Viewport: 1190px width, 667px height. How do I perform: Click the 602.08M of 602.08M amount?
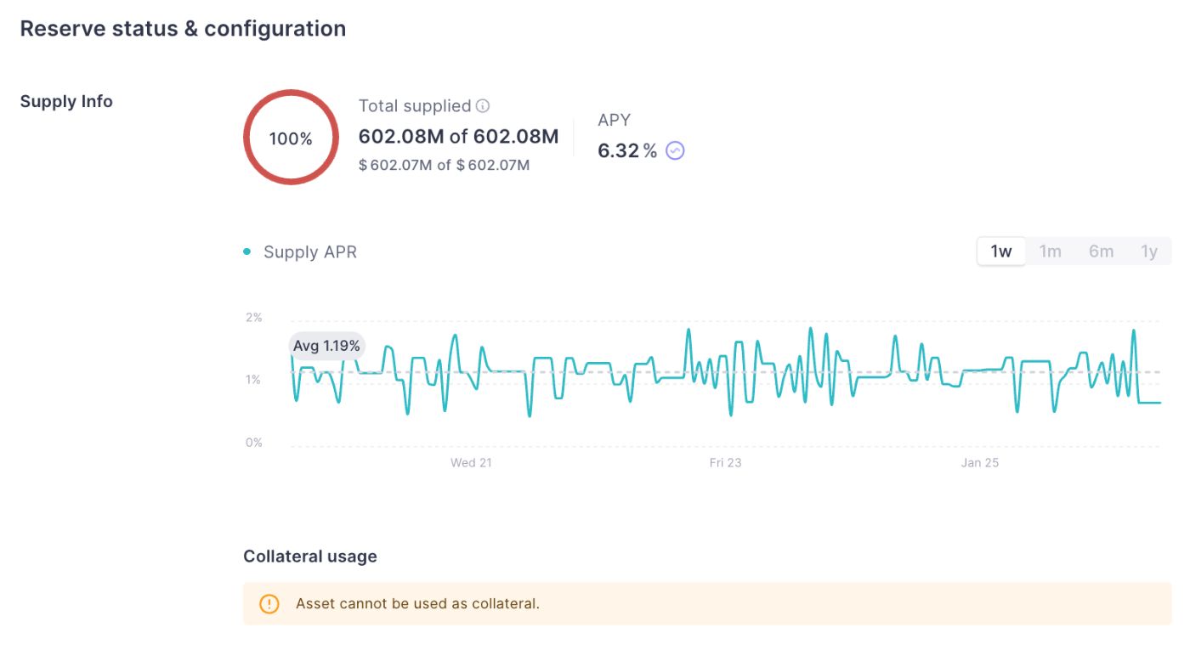pos(458,137)
